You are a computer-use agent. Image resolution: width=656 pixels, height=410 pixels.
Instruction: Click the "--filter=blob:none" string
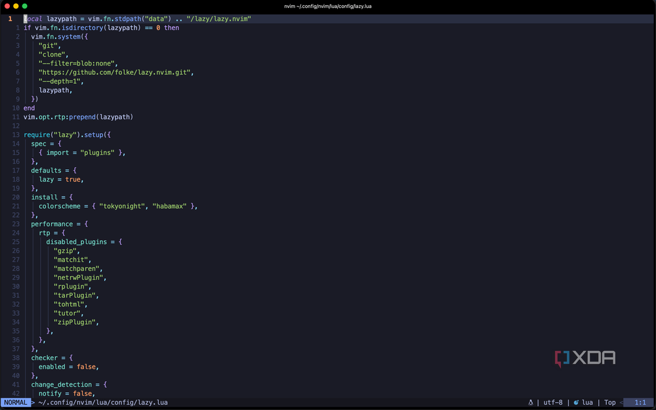click(x=77, y=64)
